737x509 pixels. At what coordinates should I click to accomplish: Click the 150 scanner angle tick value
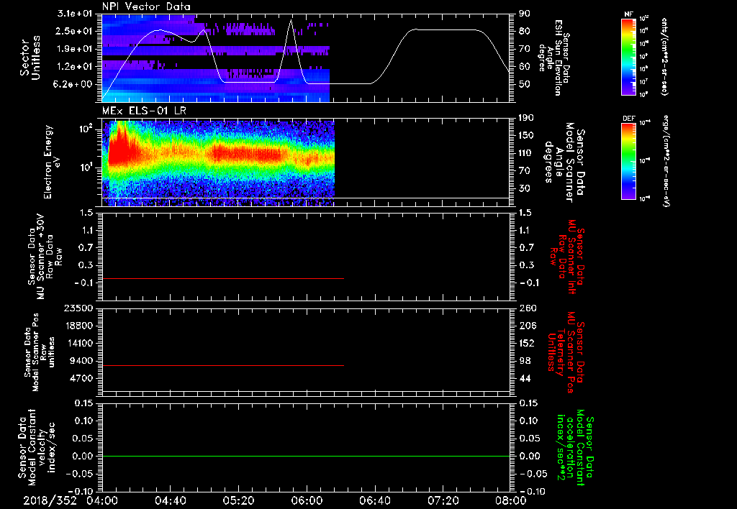click(527, 136)
